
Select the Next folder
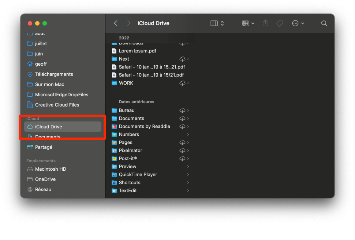150,59
